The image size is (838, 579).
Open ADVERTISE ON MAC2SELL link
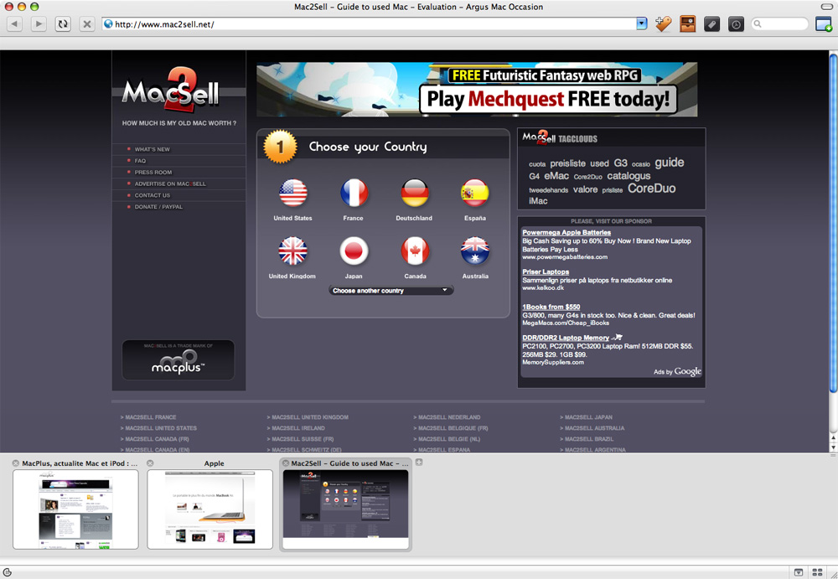[x=170, y=184]
